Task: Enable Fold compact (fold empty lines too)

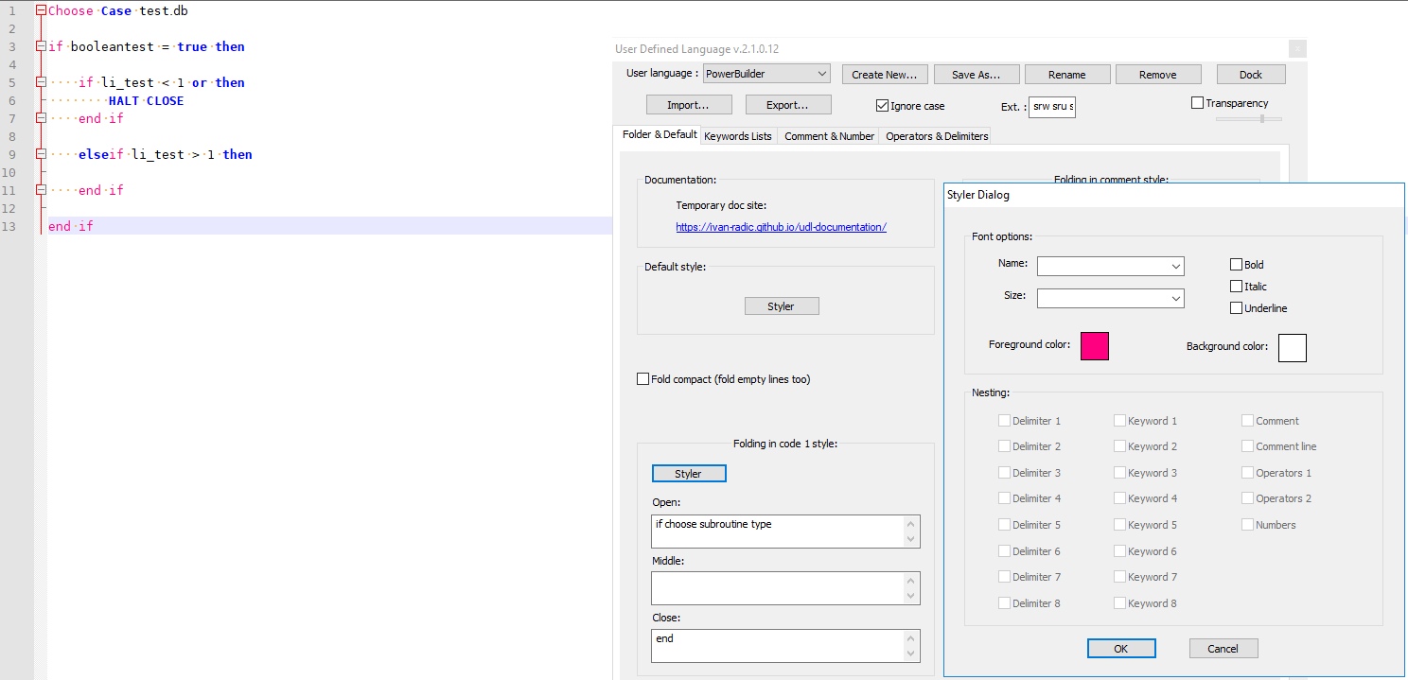Action: click(x=642, y=378)
